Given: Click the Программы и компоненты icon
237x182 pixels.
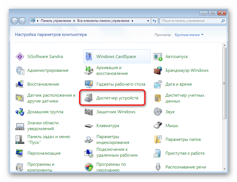Looking at the screenshot, I should click(20, 167).
